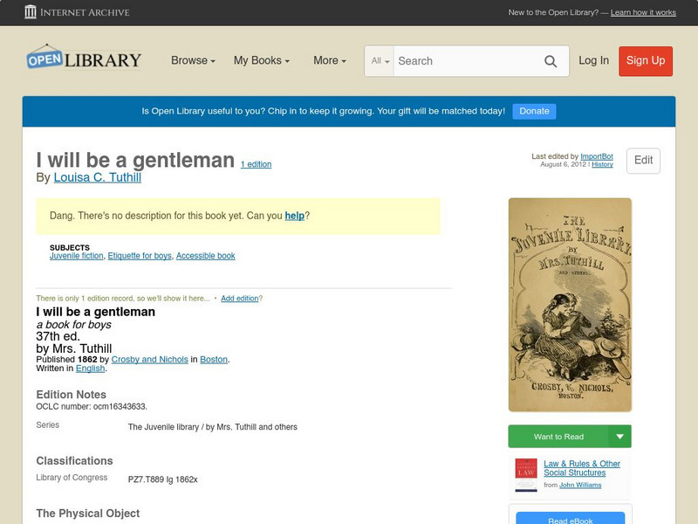Open the ImportBot editor profile link
698x524 pixels.
click(x=596, y=155)
